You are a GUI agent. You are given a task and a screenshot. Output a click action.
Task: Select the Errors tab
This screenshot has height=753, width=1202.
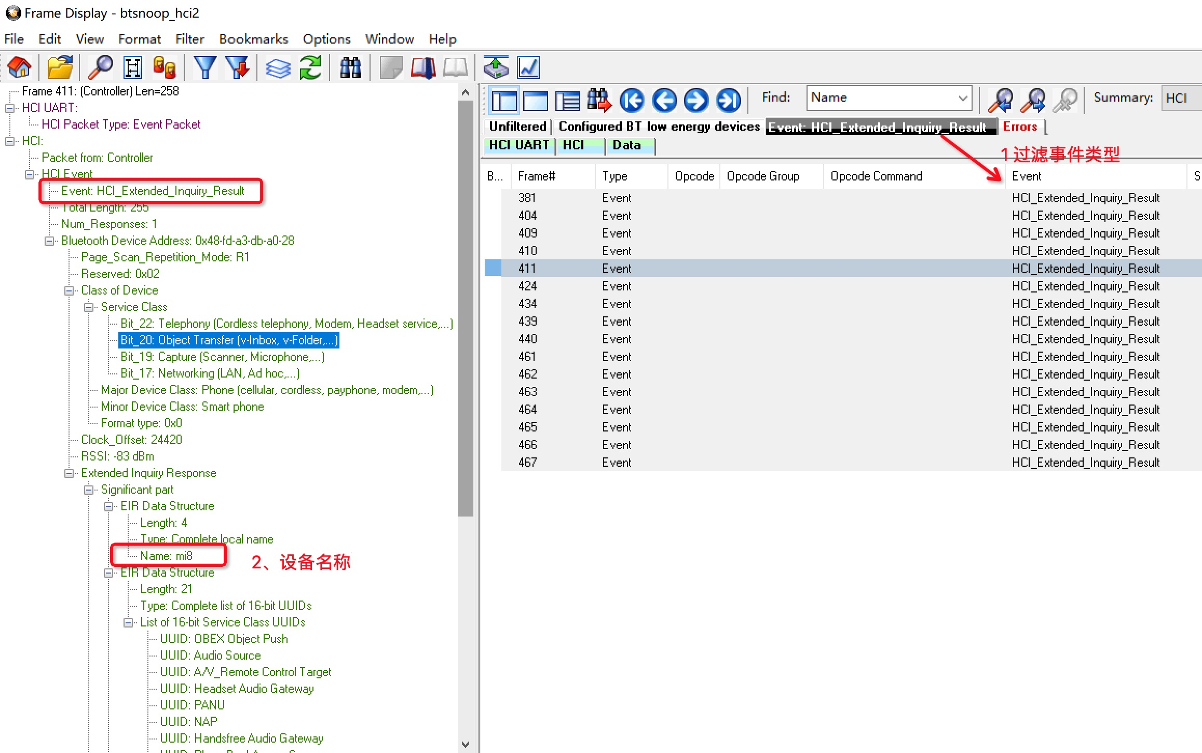click(x=1019, y=127)
